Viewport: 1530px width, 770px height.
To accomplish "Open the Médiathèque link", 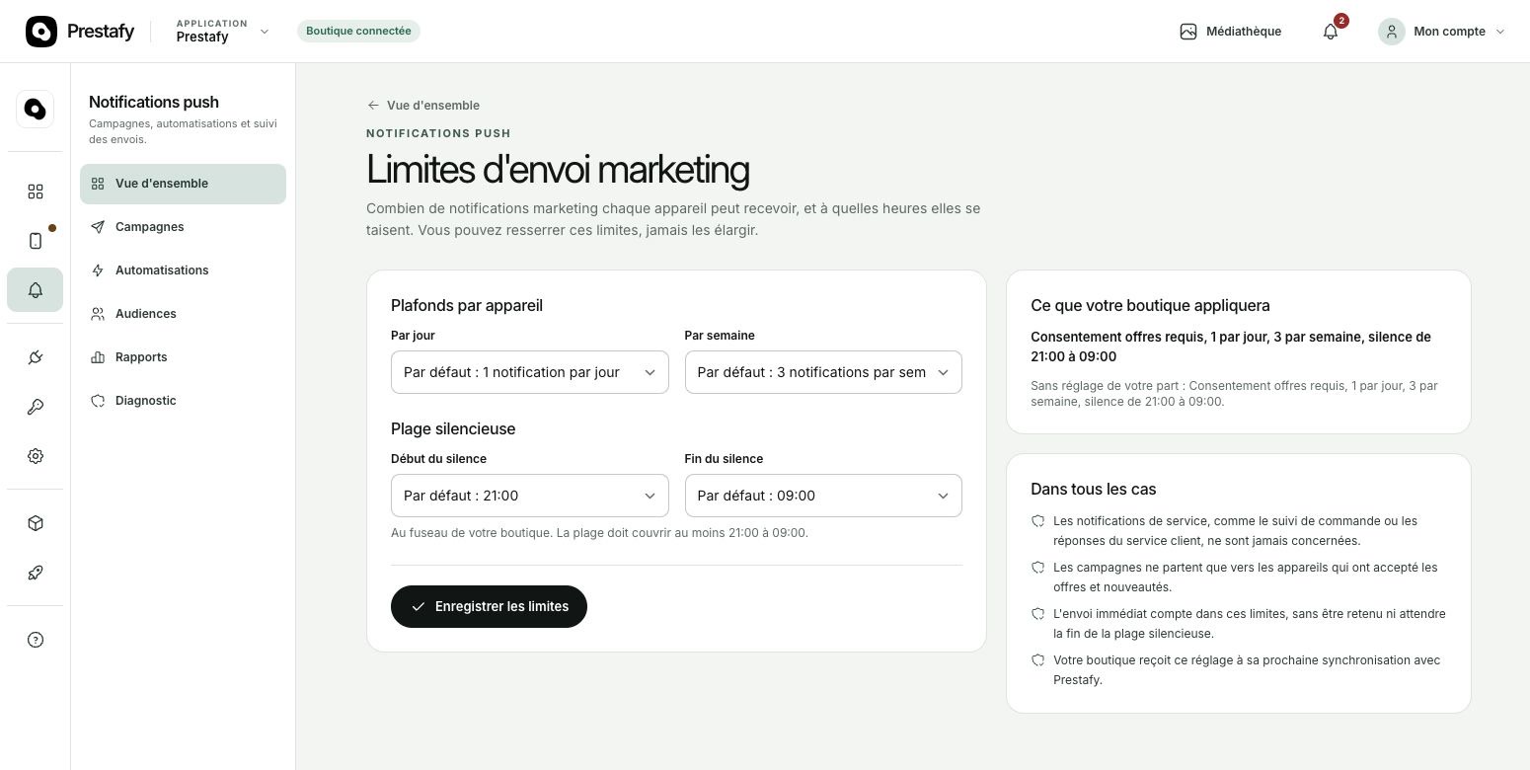I will point(1230,32).
